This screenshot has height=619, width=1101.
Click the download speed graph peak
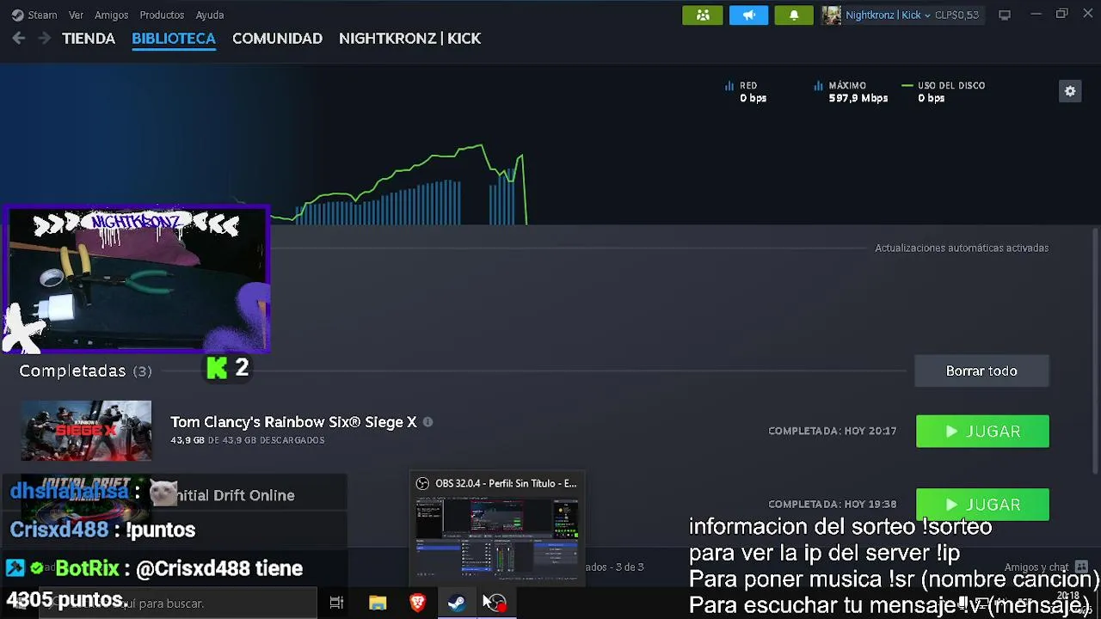point(482,146)
